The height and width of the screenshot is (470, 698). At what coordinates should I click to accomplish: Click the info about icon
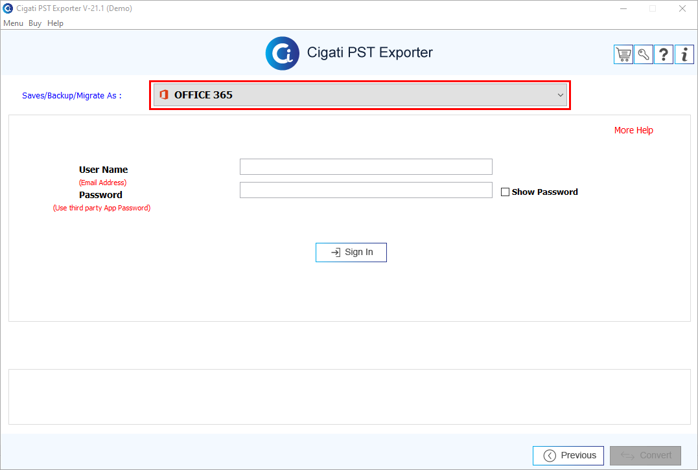point(684,54)
